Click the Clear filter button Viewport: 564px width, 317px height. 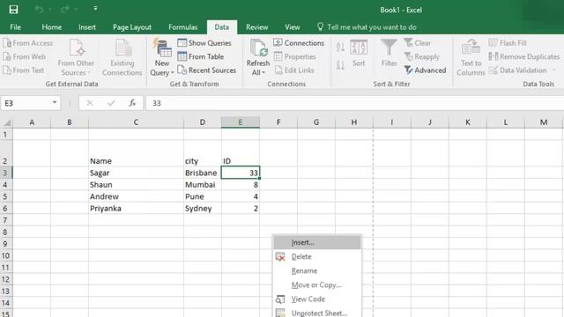tap(417, 43)
